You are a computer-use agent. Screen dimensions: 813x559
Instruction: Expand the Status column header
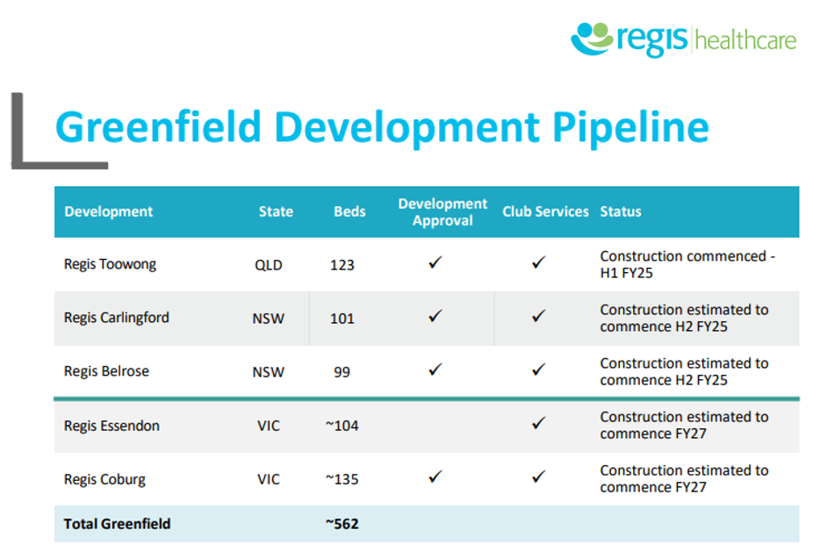[621, 211]
